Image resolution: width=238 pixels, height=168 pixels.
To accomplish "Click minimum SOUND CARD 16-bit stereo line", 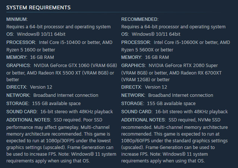I will [x=60, y=112].
